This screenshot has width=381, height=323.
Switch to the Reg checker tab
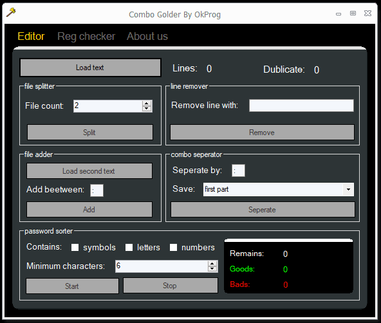(86, 37)
